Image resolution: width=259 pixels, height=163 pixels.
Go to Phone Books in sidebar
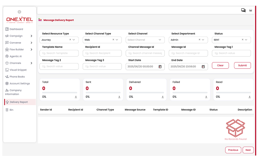[x=17, y=76]
